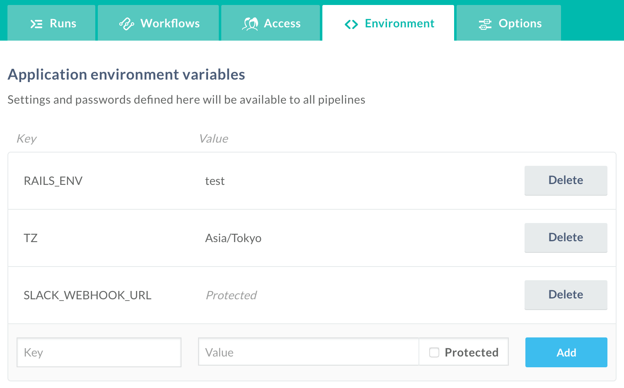Delete the SLACK_WEBHOOK_URL variable
Image resolution: width=624 pixels, height=388 pixels.
(x=566, y=295)
